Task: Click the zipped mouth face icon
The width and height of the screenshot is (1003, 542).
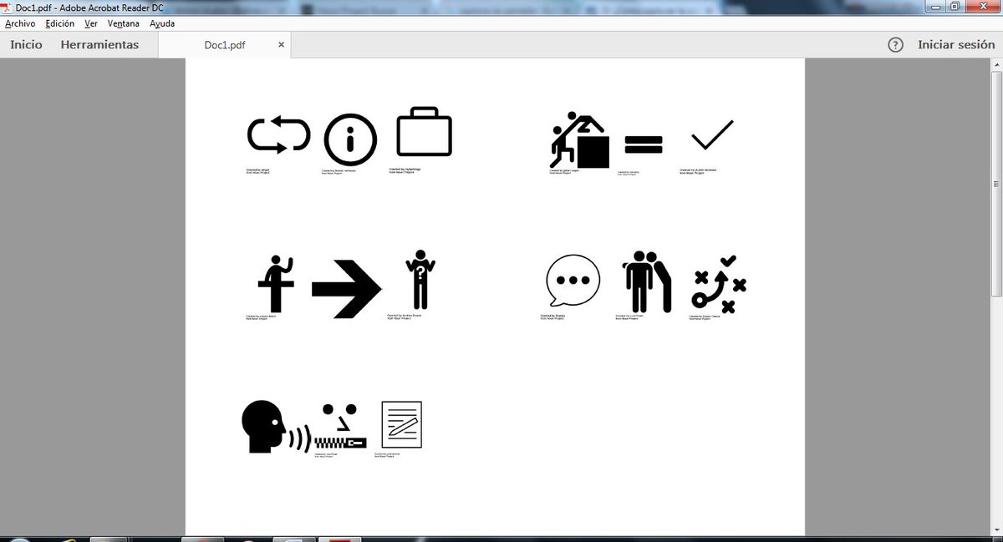Action: coord(340,428)
